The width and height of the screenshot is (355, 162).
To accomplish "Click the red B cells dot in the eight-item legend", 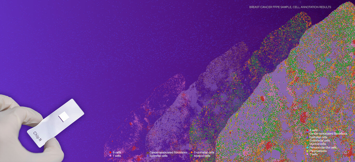I will pos(307,130).
